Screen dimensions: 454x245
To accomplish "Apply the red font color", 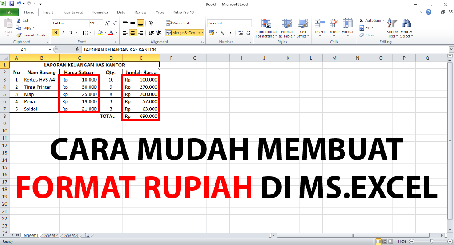I will click(111, 33).
